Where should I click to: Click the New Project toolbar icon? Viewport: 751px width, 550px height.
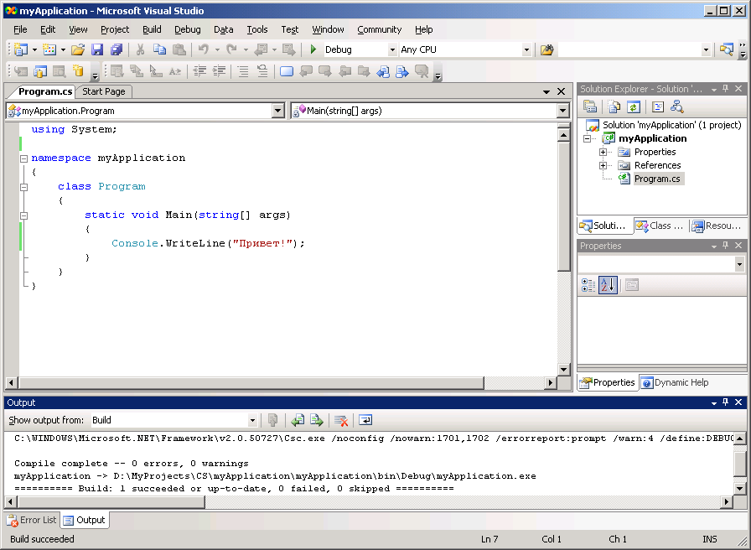21,49
